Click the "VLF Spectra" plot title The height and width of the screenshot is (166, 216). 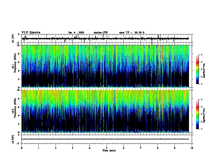[31, 33]
